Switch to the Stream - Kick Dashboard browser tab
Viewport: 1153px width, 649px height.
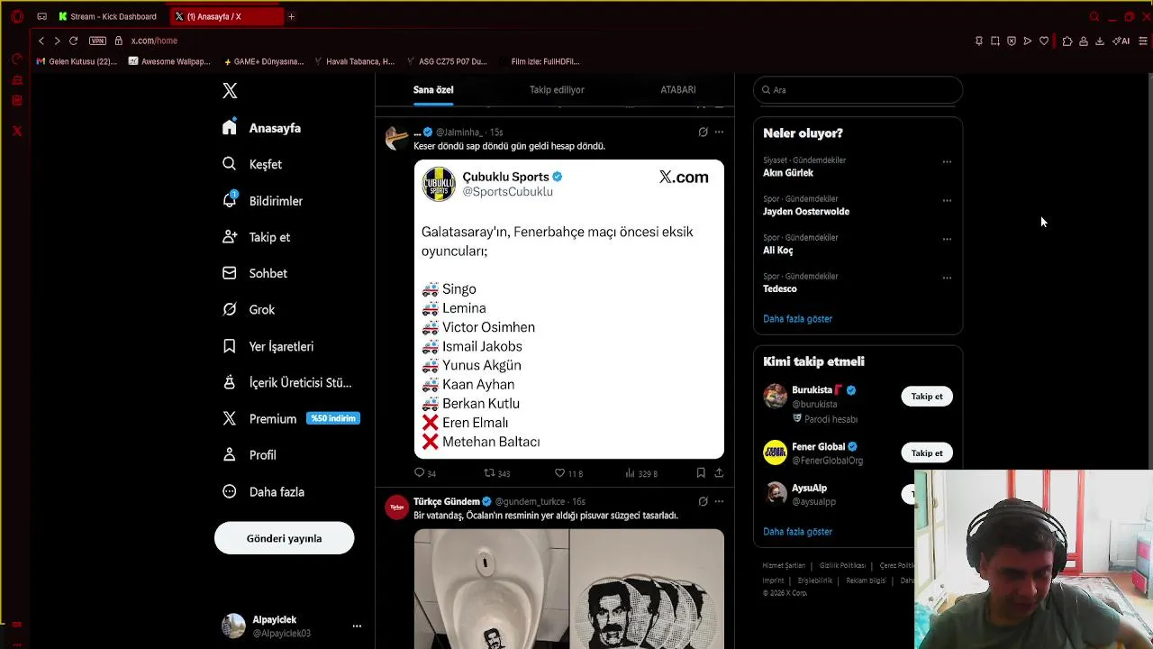point(112,16)
